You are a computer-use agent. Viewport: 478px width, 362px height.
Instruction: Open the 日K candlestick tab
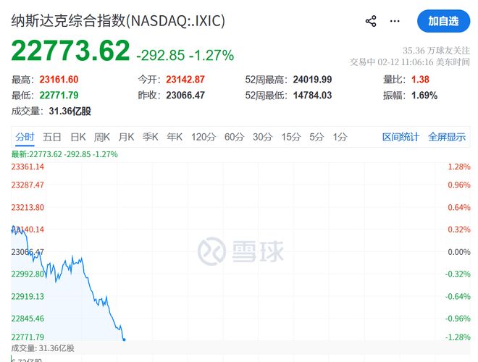coord(78,137)
